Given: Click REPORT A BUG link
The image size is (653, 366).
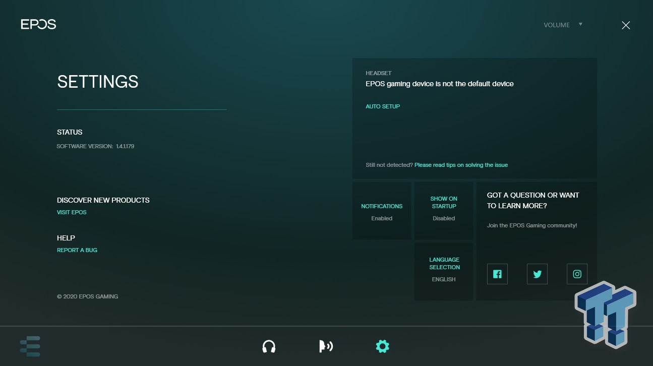Looking at the screenshot, I should pyautogui.click(x=77, y=250).
